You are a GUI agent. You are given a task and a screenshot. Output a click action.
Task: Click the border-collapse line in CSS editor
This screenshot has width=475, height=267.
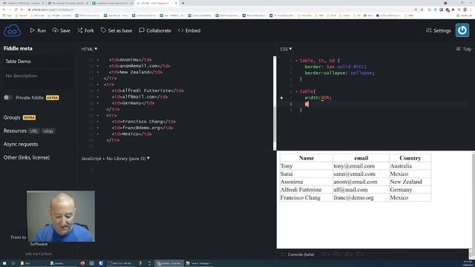[340, 73]
